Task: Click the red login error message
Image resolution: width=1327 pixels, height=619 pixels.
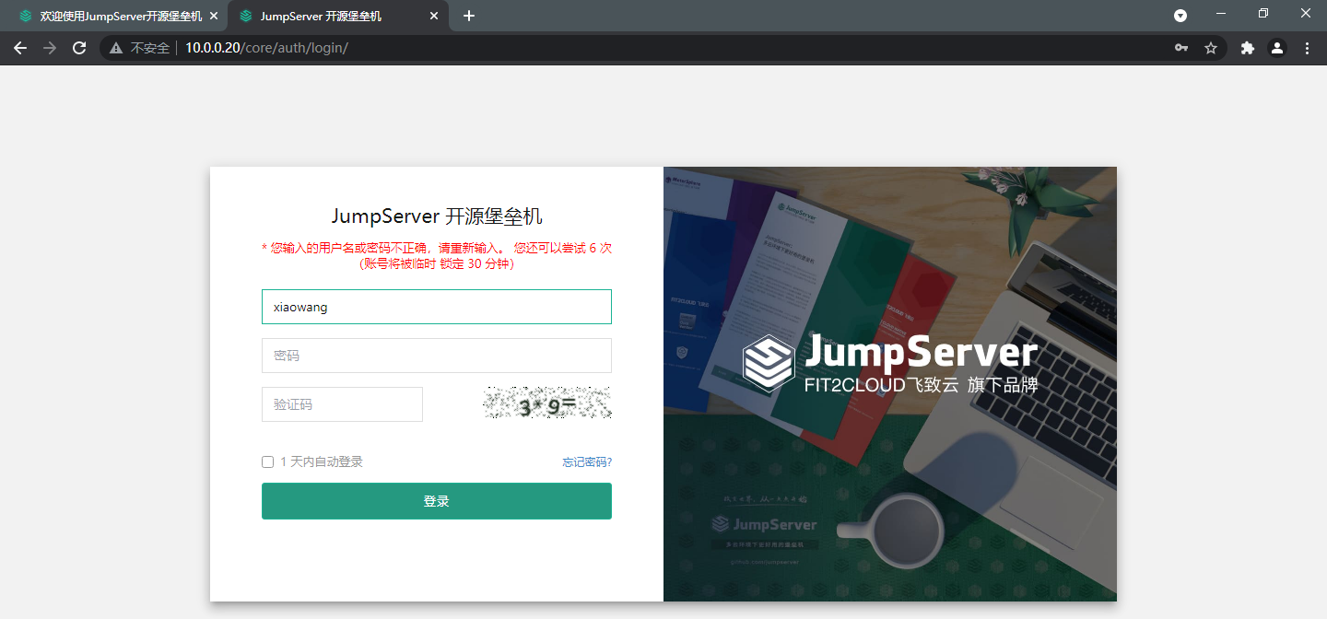Action: (437, 255)
